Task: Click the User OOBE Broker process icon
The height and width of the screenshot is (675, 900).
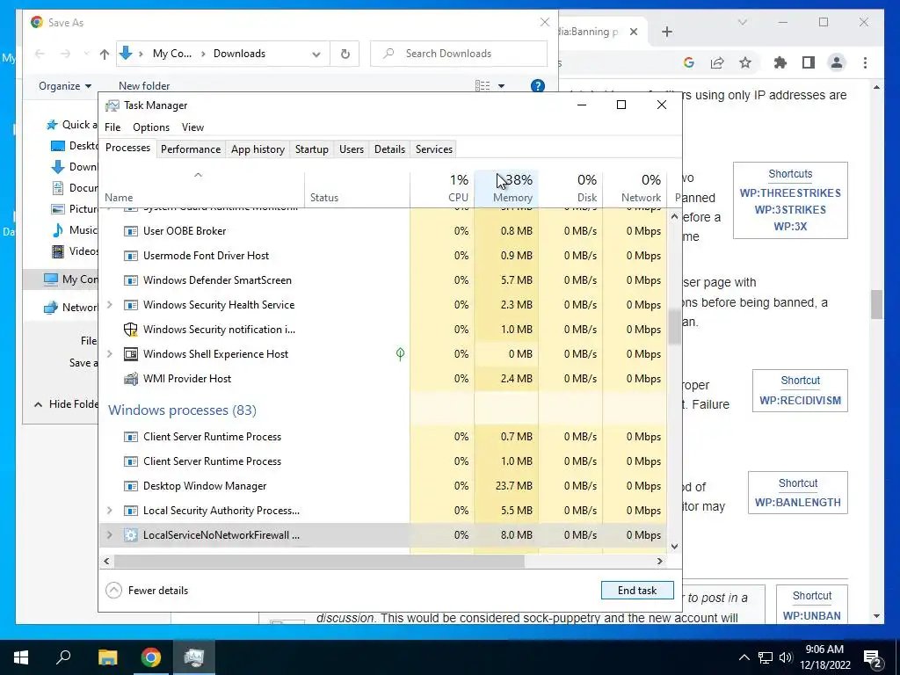Action: pyautogui.click(x=131, y=231)
